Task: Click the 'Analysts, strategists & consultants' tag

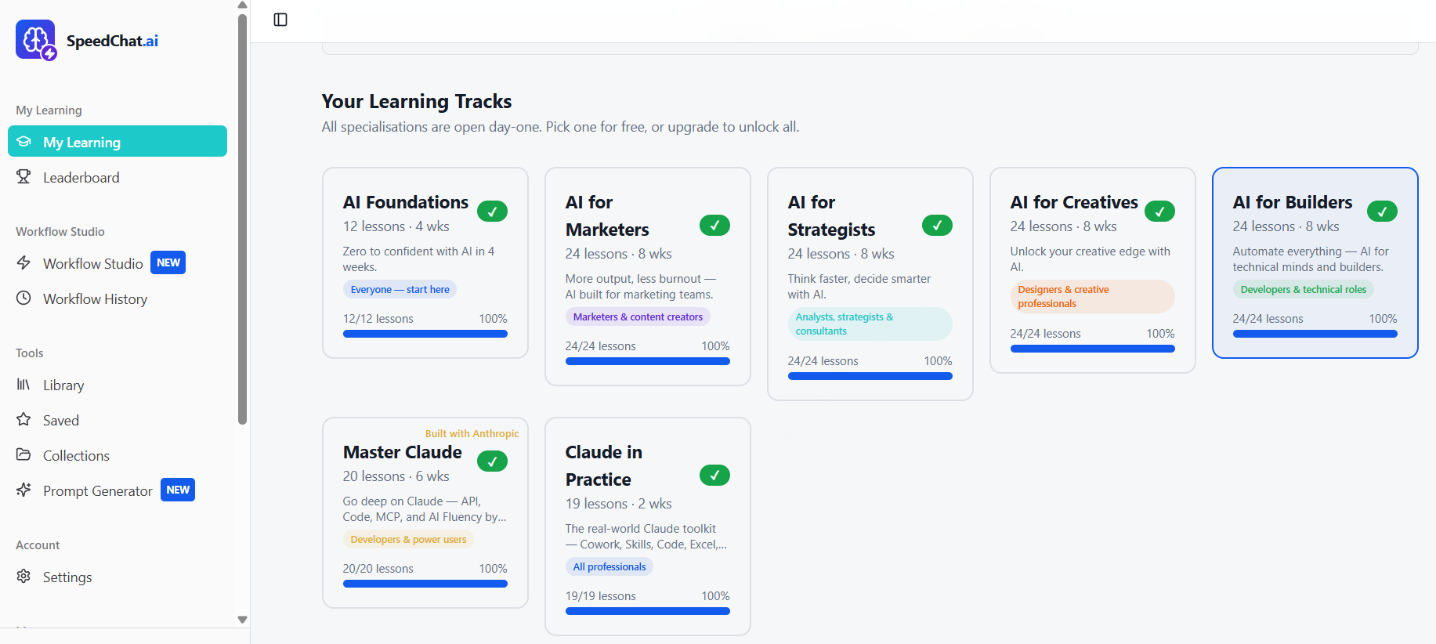Action: point(870,324)
